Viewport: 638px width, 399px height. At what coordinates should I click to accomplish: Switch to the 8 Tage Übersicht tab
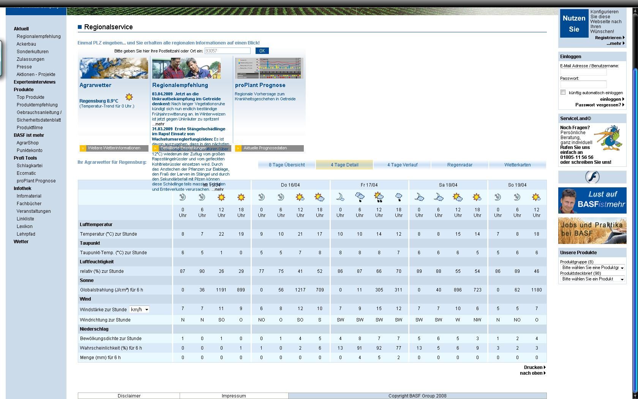(287, 165)
